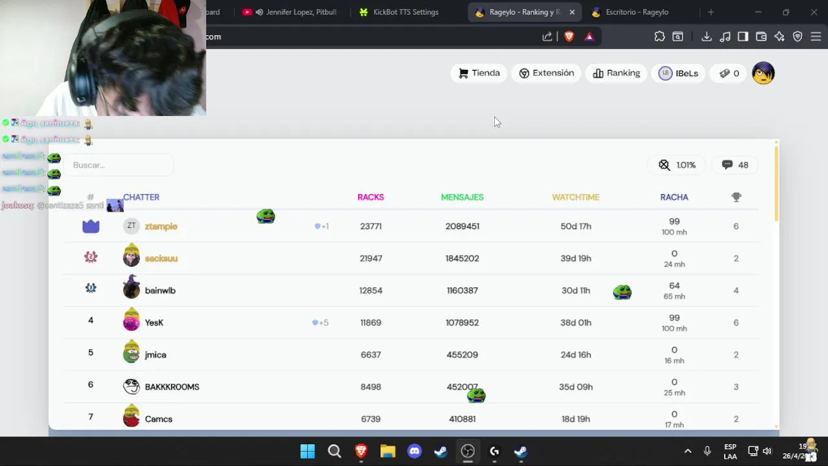Sort by the CHATTER column header
The image size is (828, 466).
click(141, 197)
